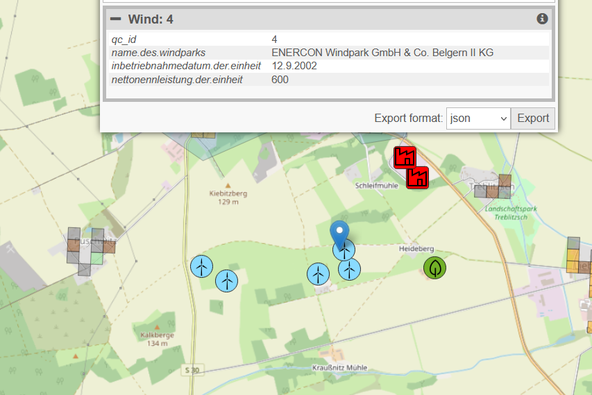The height and width of the screenshot is (395, 592).
Task: Click the Wind: 4 heading text
Action: (x=151, y=19)
